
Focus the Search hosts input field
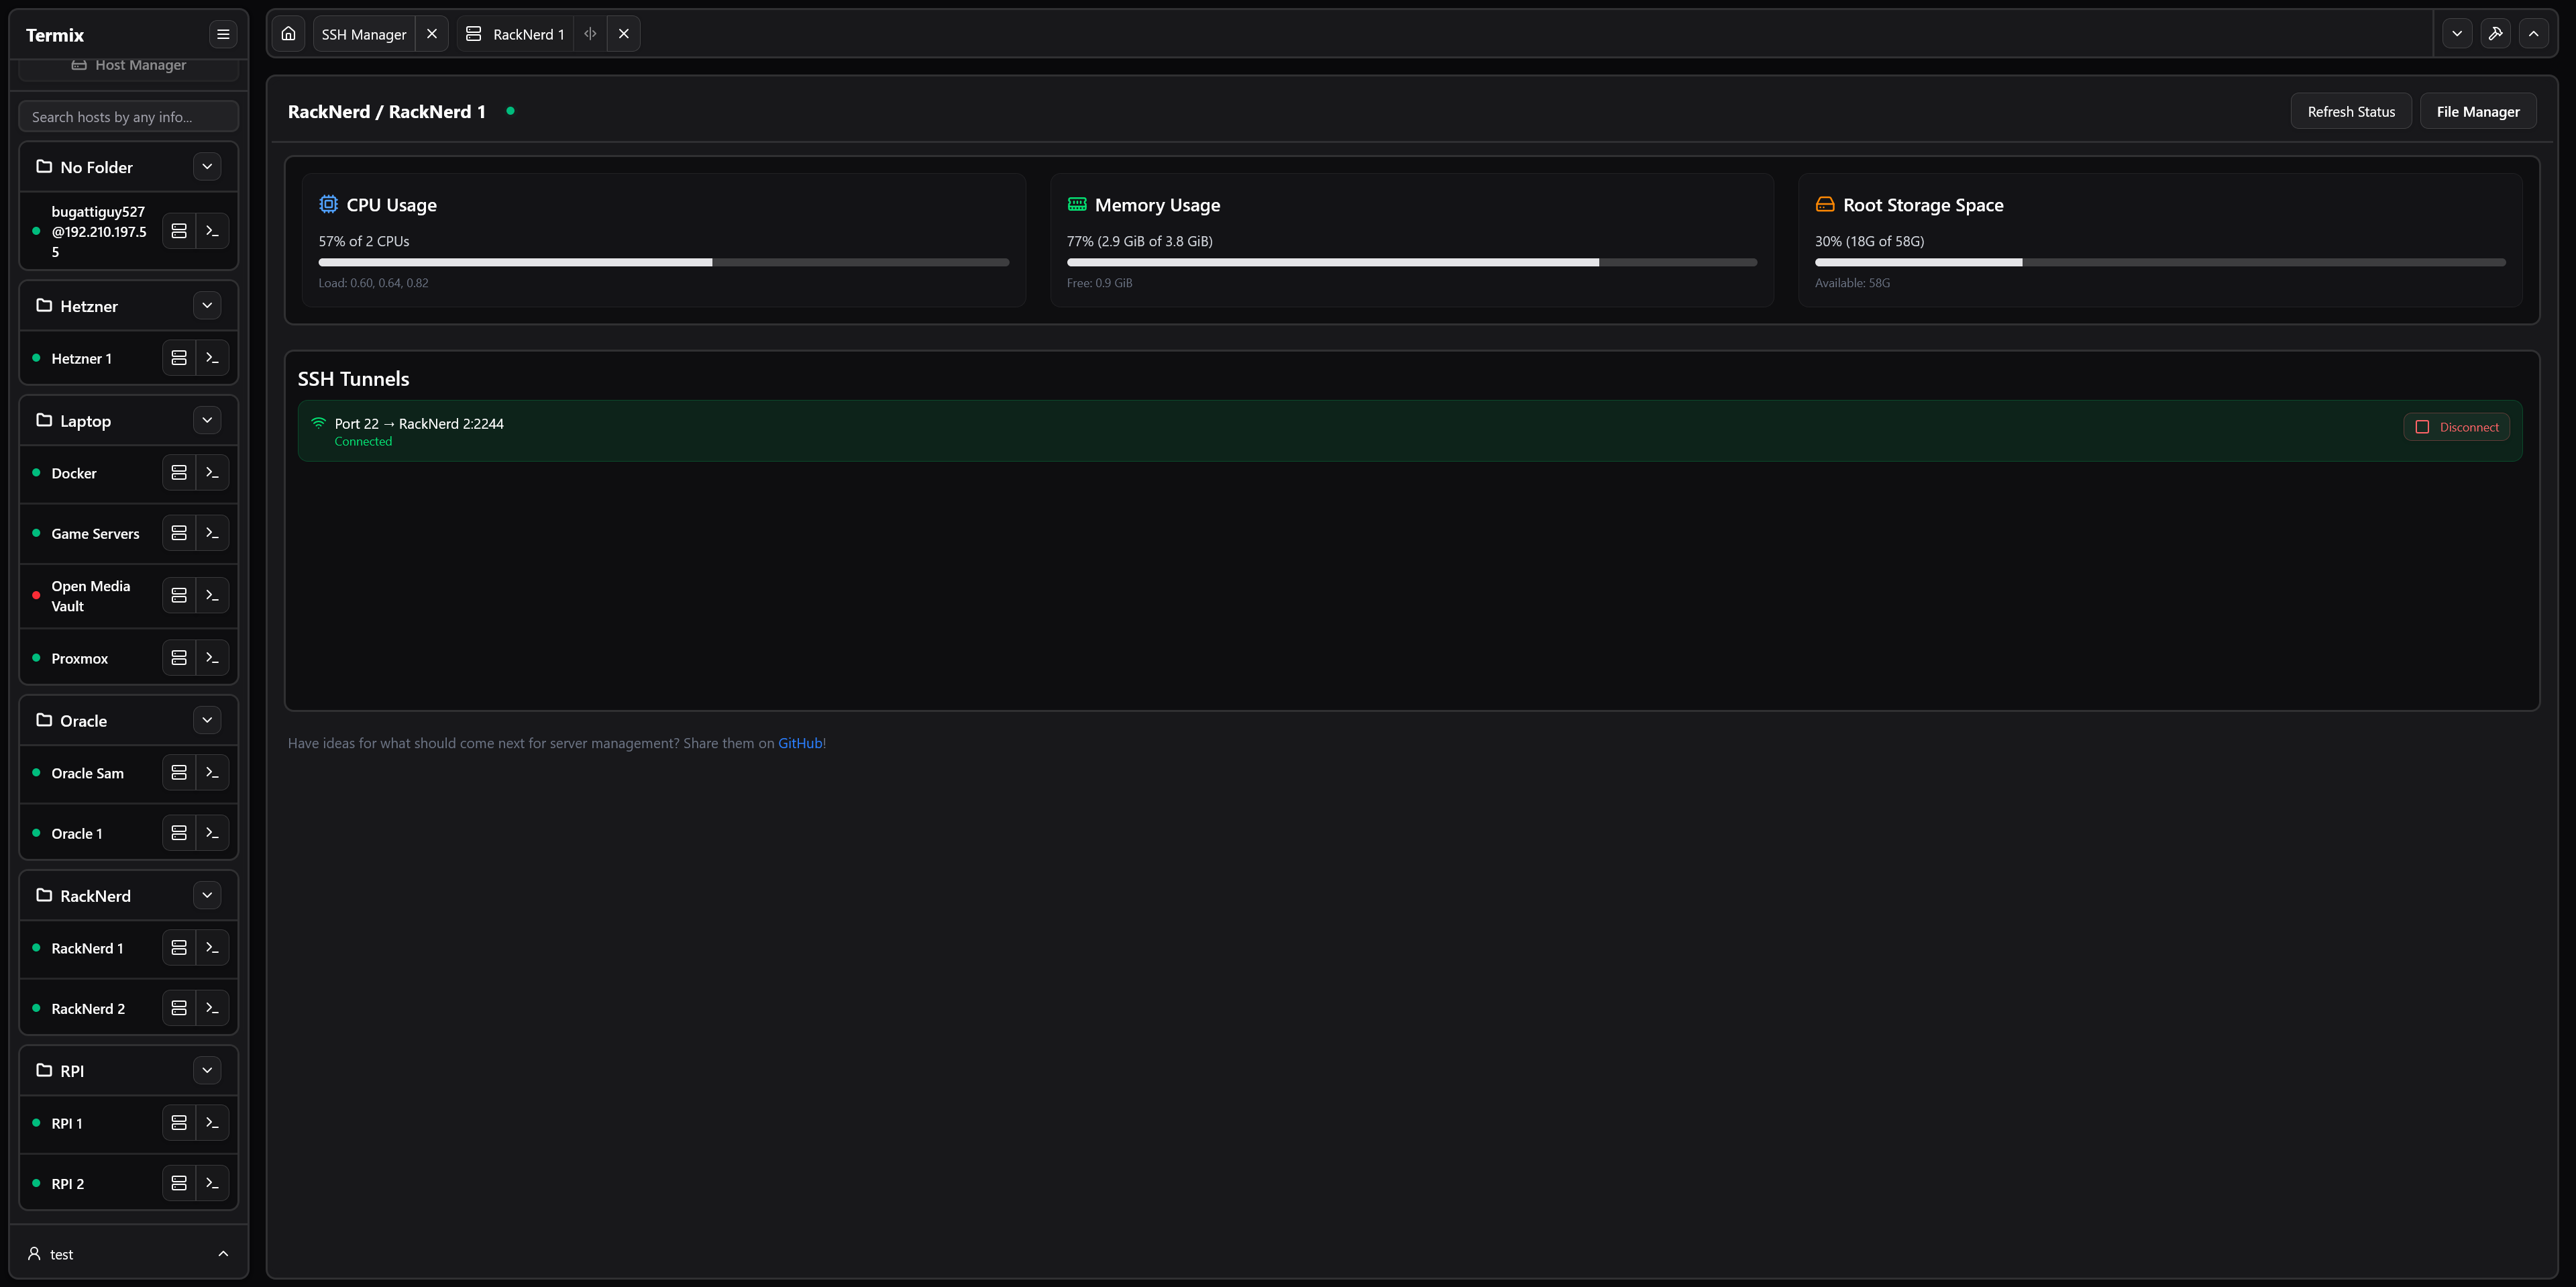(x=128, y=117)
